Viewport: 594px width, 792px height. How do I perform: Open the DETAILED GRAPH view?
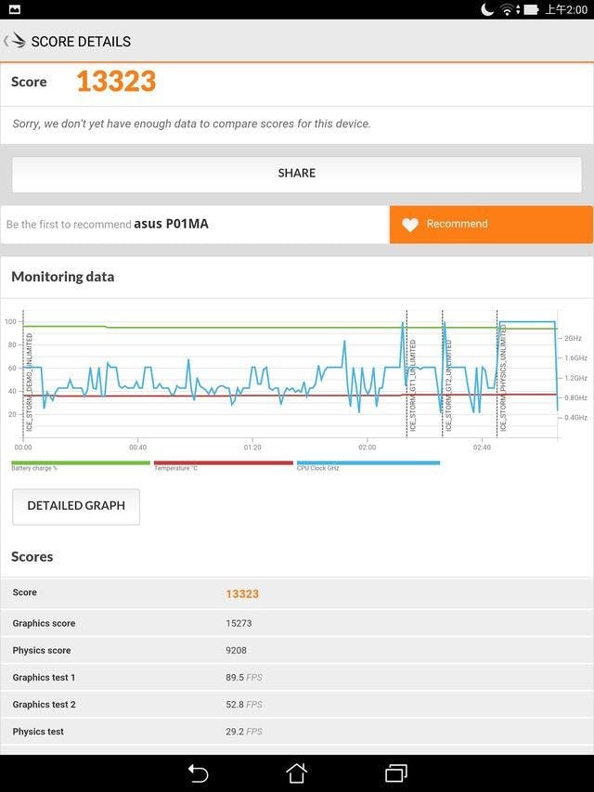point(76,507)
